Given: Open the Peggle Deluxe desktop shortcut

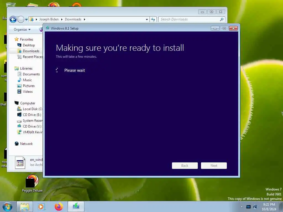Looking at the screenshot, I should pos(32,183).
